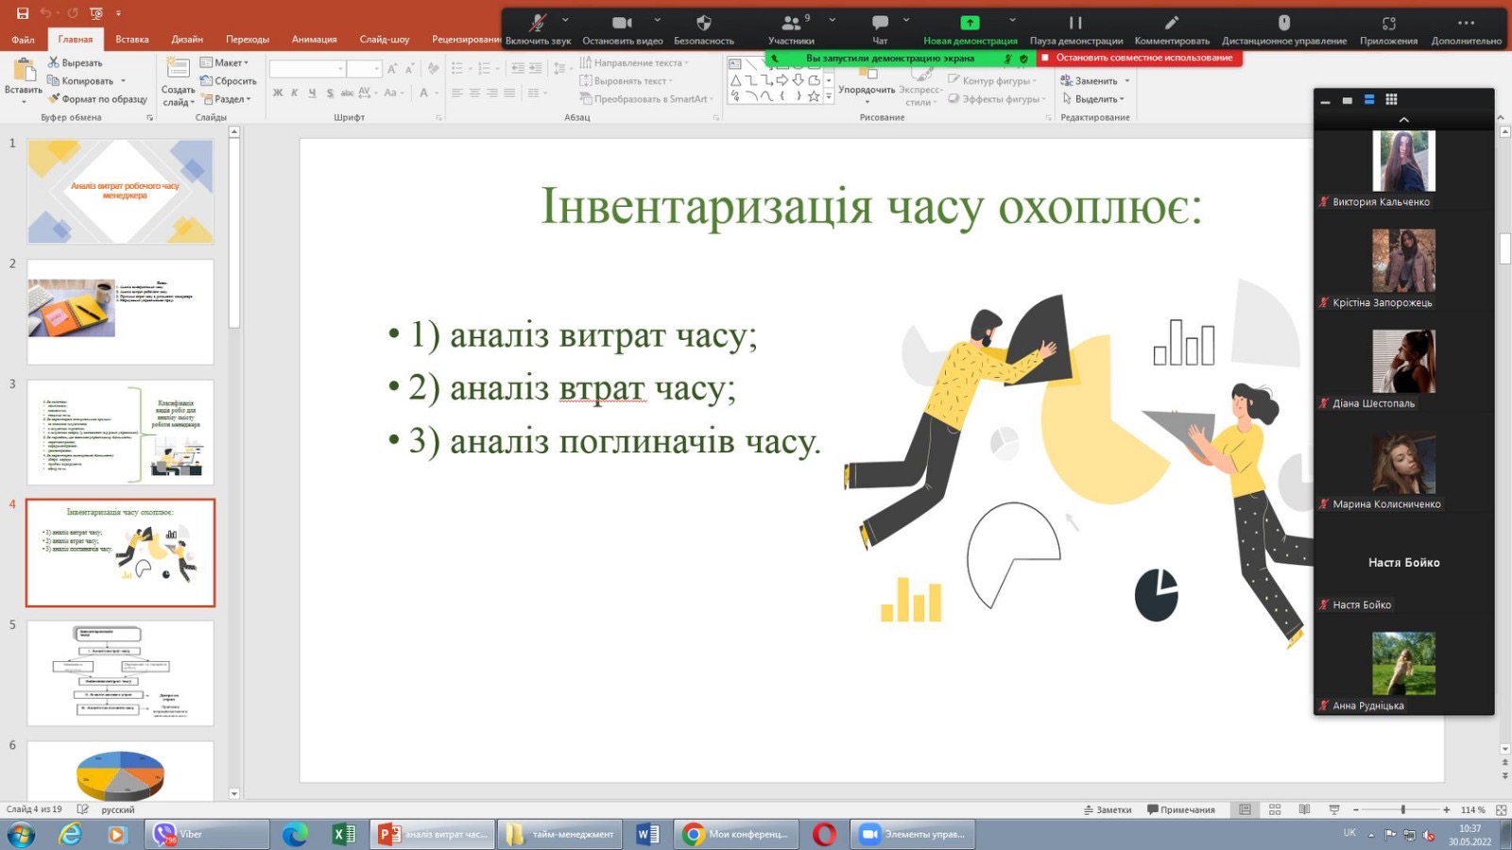This screenshot has height=850, width=1512.
Task: Expand Участники options arrow
Action: click(832, 19)
